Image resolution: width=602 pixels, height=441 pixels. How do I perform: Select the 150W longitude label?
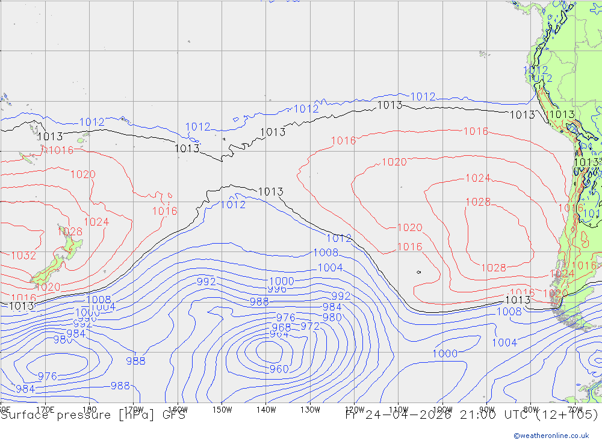click(222, 410)
